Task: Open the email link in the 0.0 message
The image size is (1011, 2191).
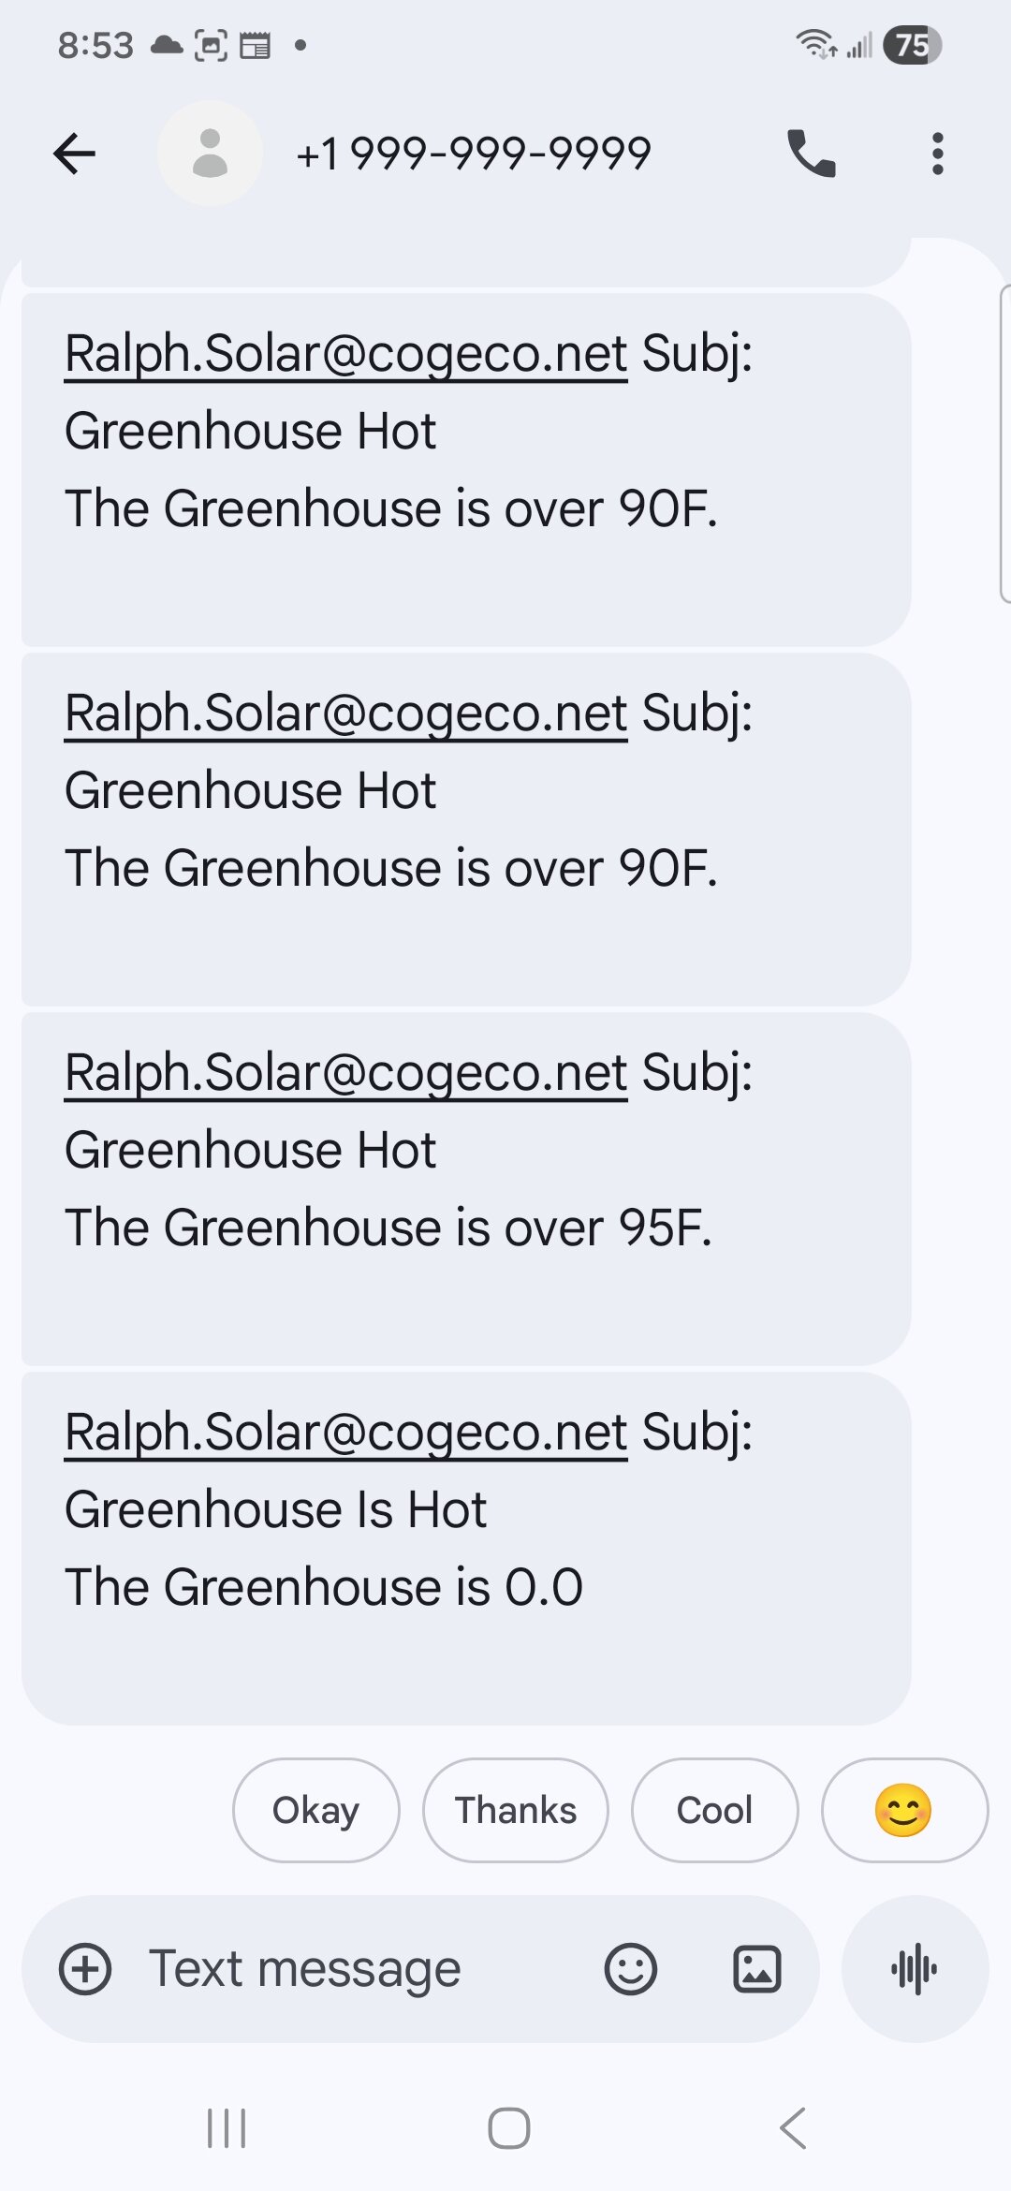Action: [x=345, y=1433]
